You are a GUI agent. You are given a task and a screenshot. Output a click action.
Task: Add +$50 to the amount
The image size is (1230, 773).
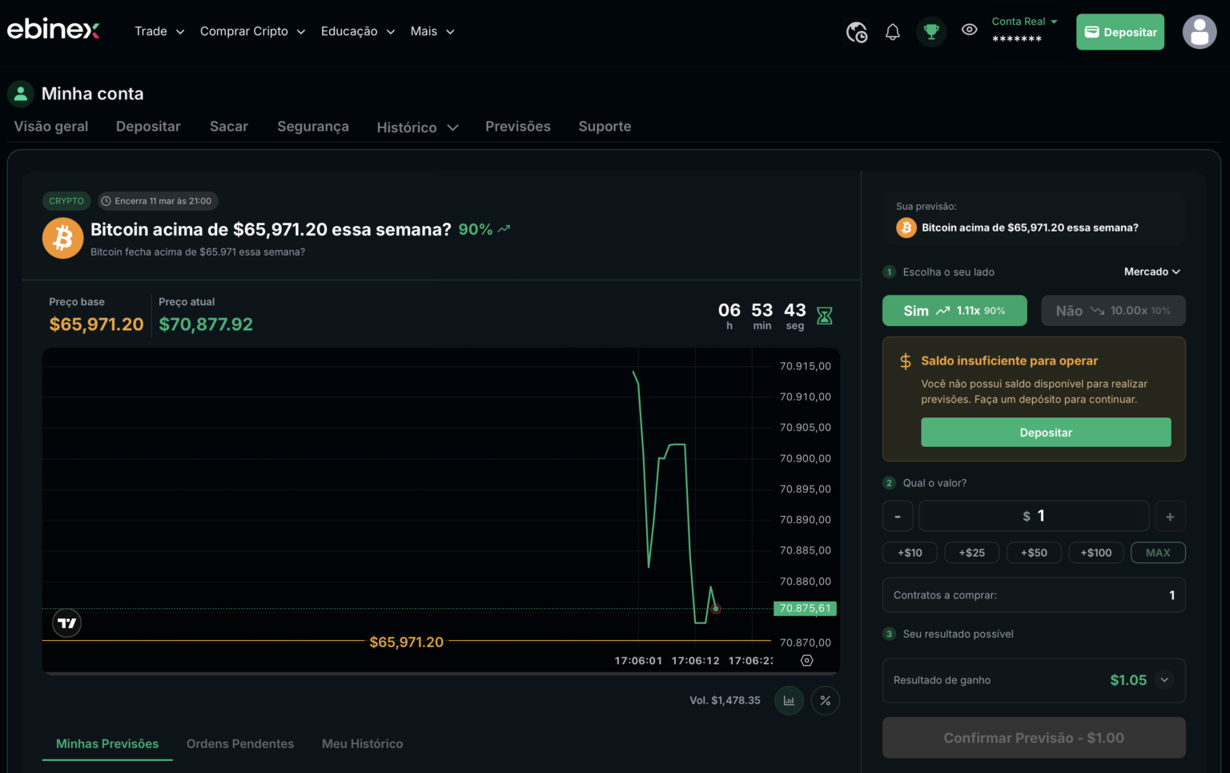click(x=1034, y=553)
